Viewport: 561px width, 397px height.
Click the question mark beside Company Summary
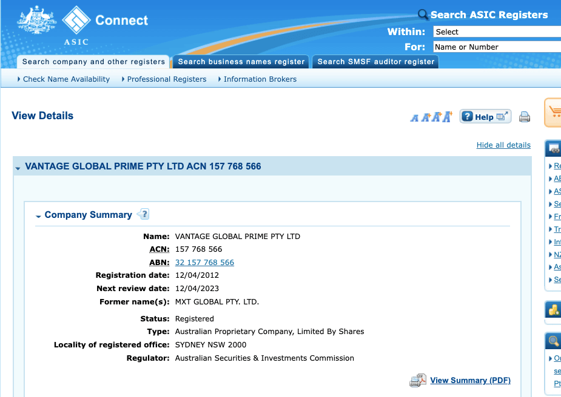pos(144,214)
